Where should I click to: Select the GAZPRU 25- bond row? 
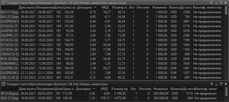(x=112, y=68)
